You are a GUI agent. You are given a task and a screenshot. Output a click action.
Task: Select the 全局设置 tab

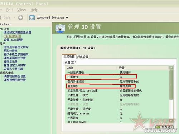click(x=69, y=56)
